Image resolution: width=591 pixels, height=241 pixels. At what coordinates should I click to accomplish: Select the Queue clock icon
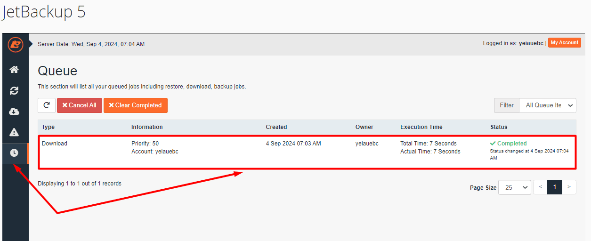click(14, 153)
